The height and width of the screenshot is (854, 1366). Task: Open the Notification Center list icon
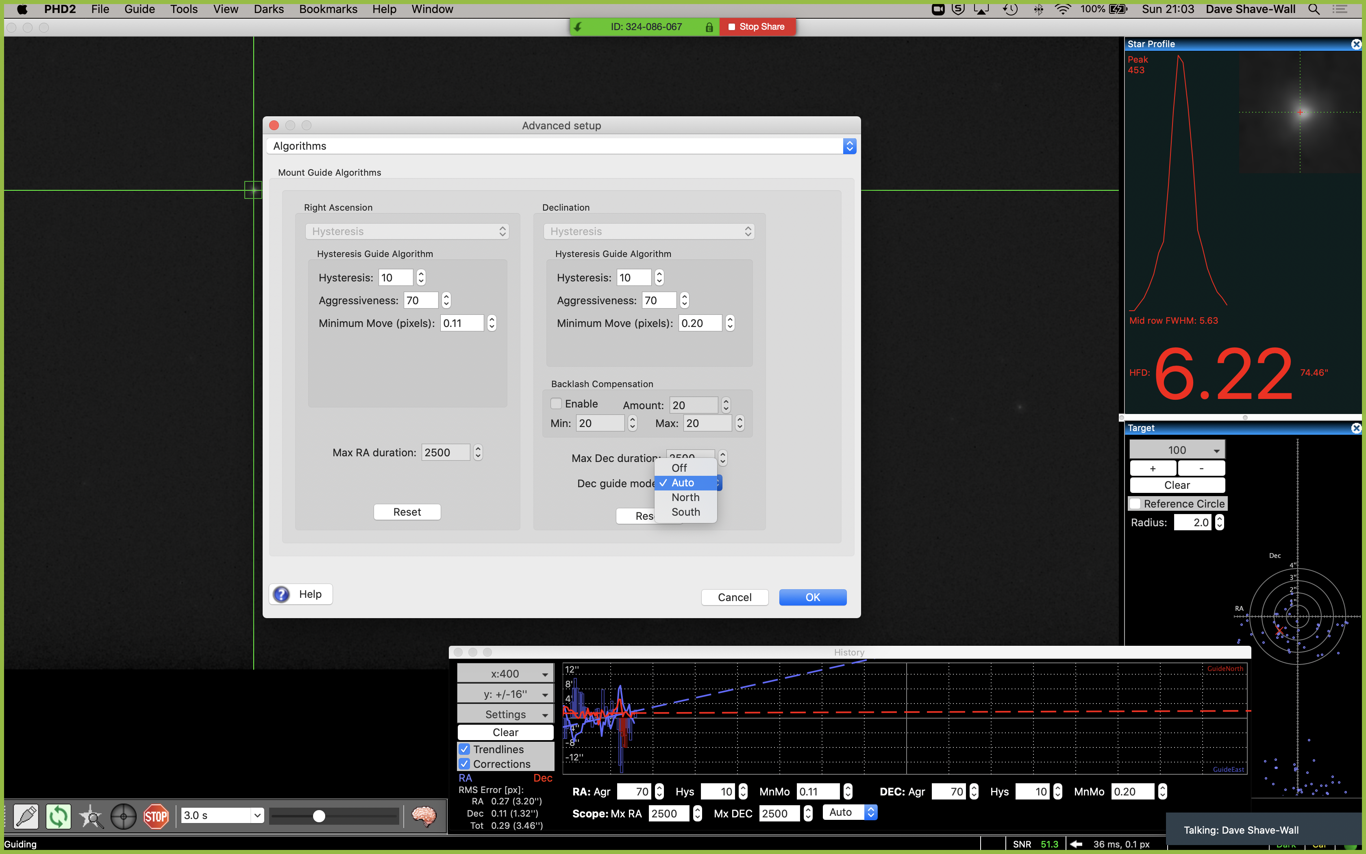click(x=1340, y=9)
